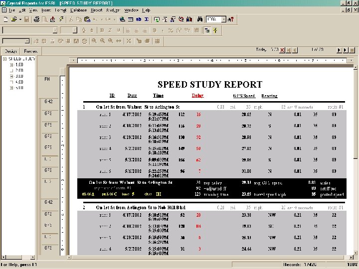Image resolution: width=359 pixels, height=269 pixels.
Task: Click the Refresh report data icon
Action: tap(61, 19)
